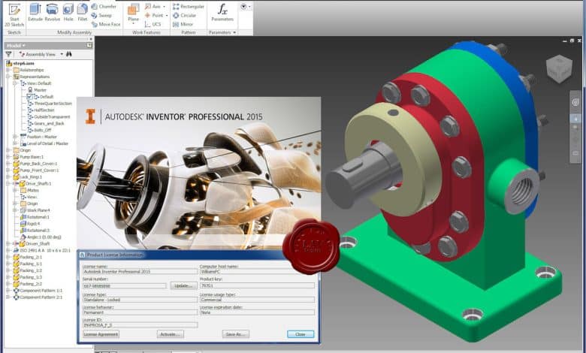Open the License Agreement button
Screen dimensions: 586x353
click(x=101, y=334)
